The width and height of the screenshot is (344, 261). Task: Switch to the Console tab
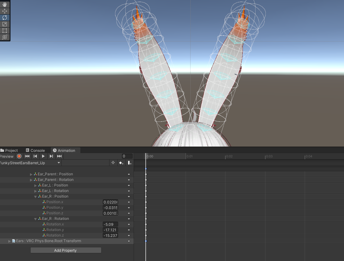click(x=35, y=151)
